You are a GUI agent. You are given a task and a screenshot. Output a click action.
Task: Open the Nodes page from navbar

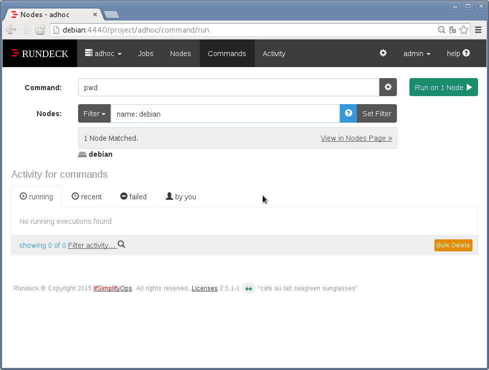click(180, 54)
